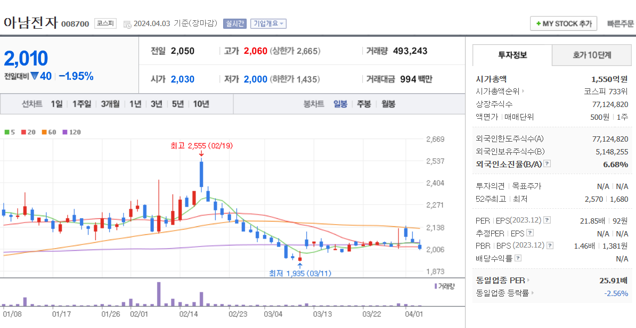Screen dimensions: 636x328
Task: Click the 동일업종 PER value 25.91배
Action: point(614,280)
